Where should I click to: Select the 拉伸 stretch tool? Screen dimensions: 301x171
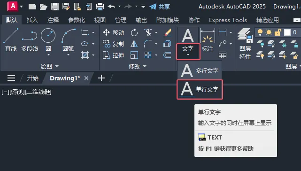(113, 55)
